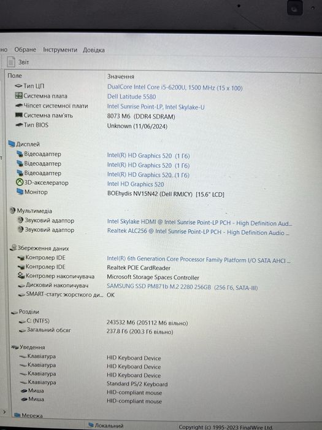Click the SMART-статус row icon

(21, 295)
